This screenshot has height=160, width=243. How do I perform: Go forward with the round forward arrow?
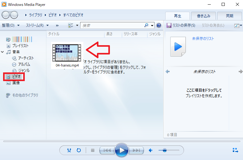point(14,15)
